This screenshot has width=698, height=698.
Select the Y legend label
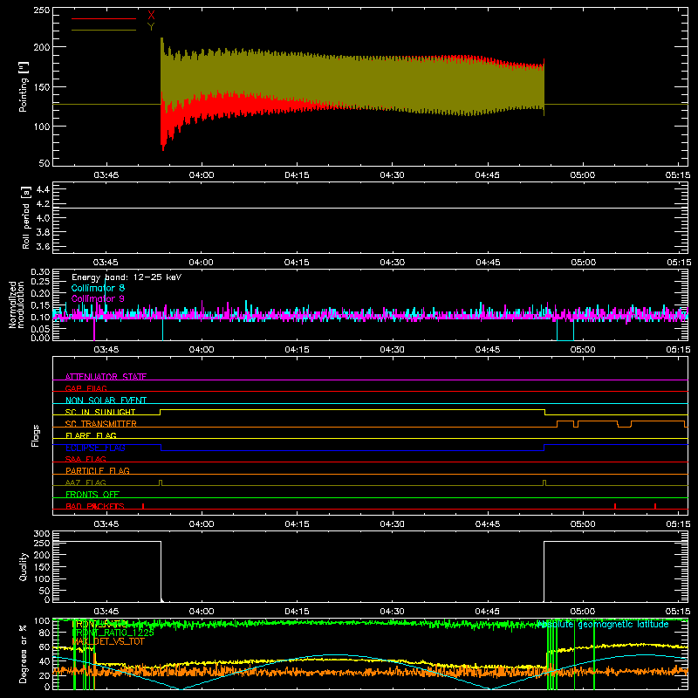click(151, 27)
